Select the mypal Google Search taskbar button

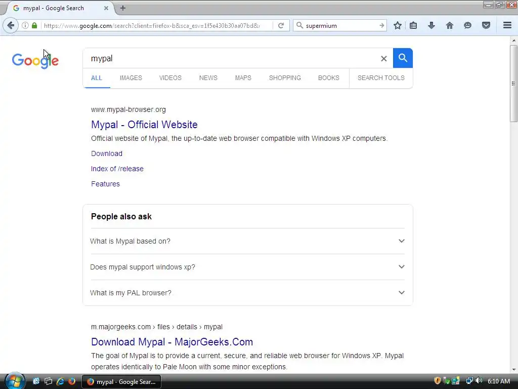121,382
